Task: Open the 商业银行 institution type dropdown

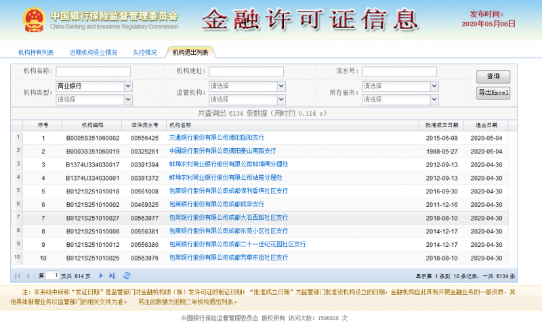Action: 128,87
